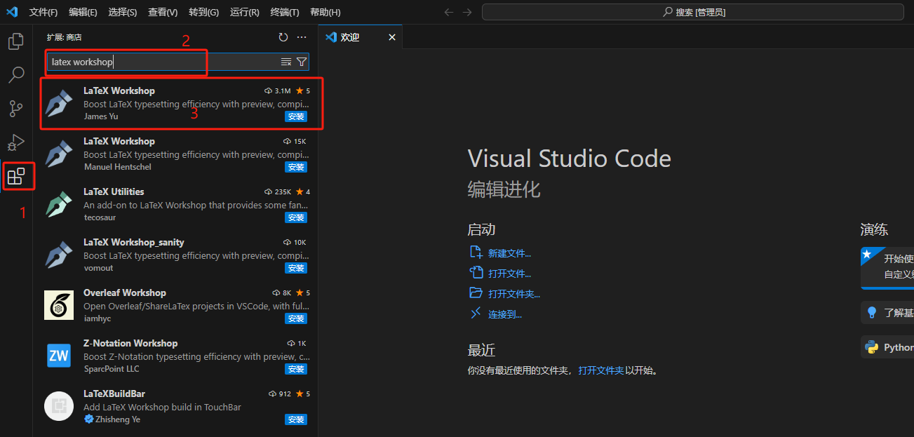Install LaTeX Workshop by Manuel Hentschel
Screen dimensions: 914x437
point(296,167)
